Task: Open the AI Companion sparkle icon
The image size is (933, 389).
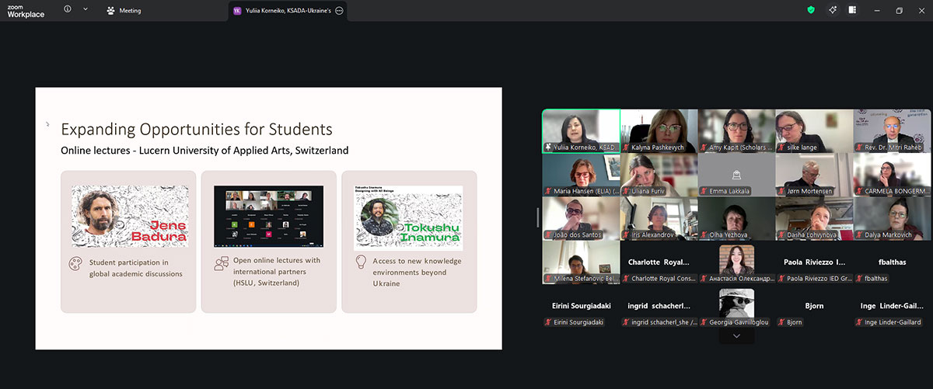Action: coord(832,10)
